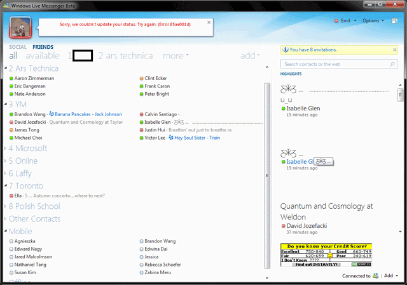Click Peter Bright's status icon

tap(141, 94)
